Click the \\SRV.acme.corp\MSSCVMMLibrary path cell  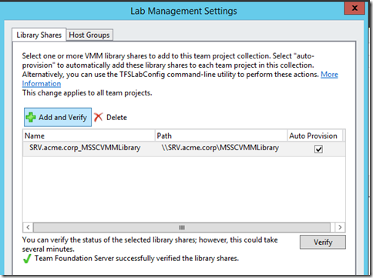(220, 148)
